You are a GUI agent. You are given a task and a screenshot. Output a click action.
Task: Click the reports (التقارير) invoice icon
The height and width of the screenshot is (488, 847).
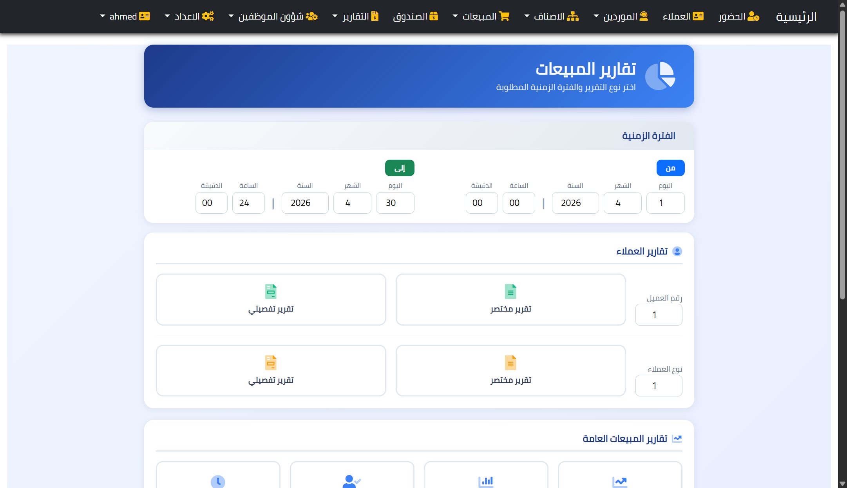click(375, 16)
